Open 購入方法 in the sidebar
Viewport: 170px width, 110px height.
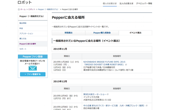[x=33, y=39]
